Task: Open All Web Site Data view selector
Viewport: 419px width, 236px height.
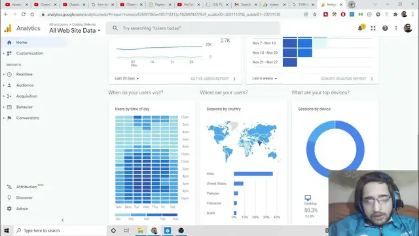Action: pos(75,31)
